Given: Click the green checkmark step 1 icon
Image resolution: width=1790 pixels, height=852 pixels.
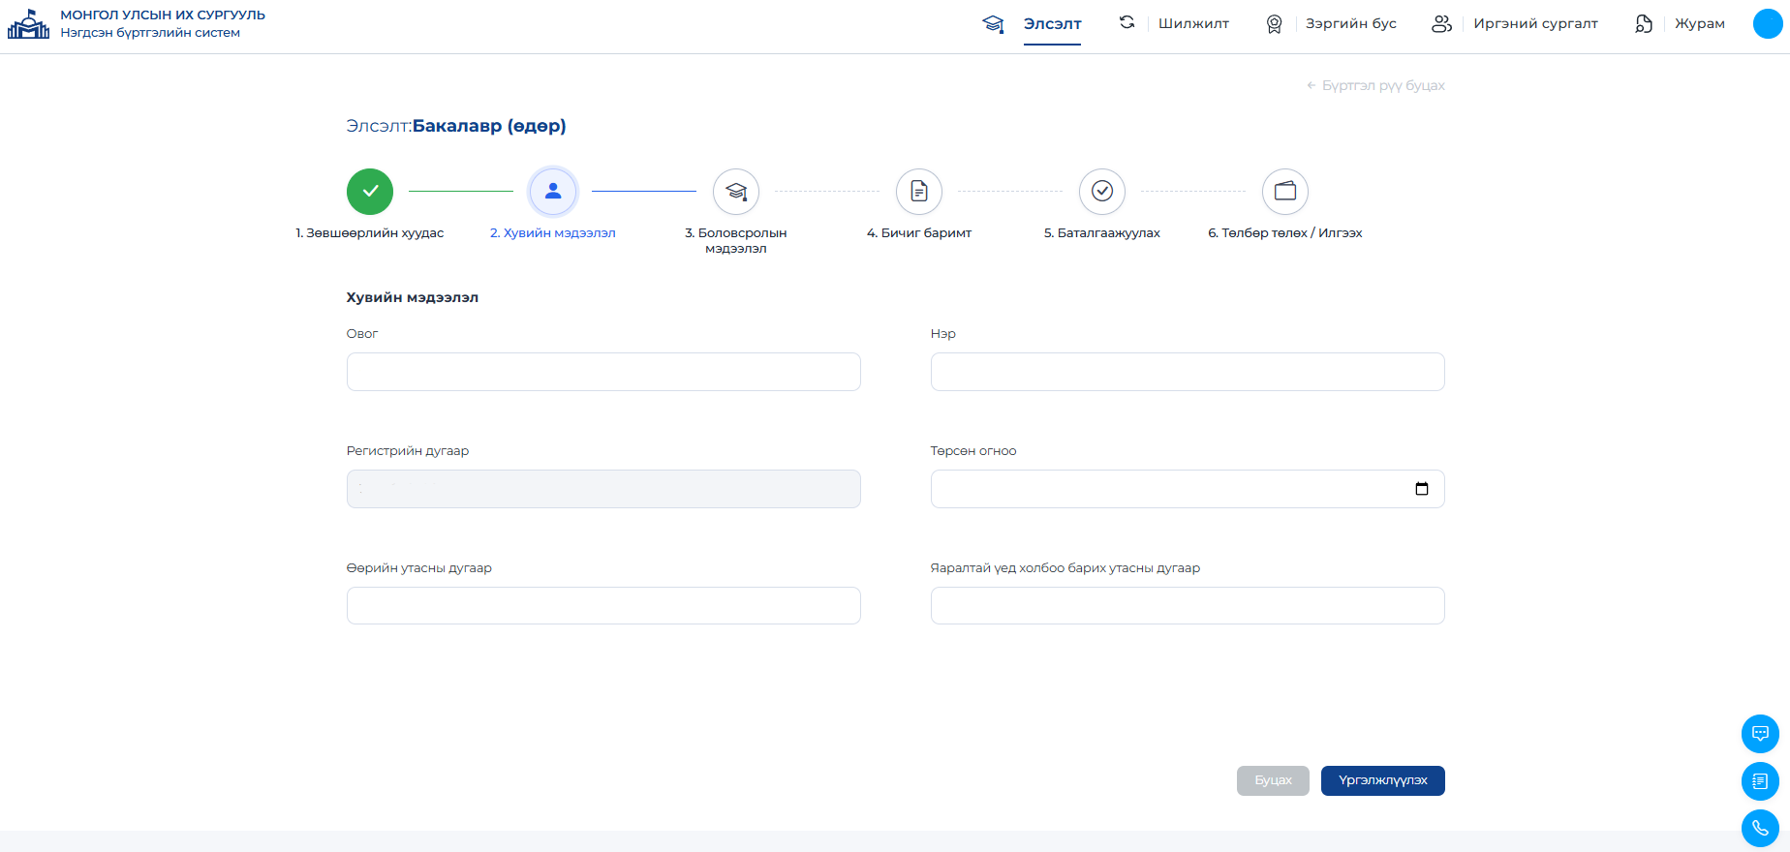Looking at the screenshot, I should pos(370,192).
